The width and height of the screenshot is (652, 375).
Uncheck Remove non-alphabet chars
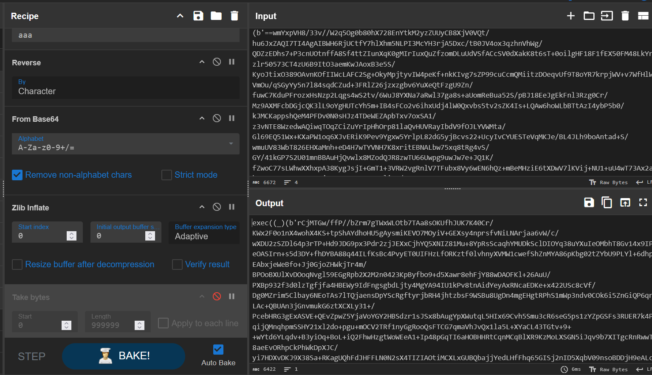click(17, 175)
